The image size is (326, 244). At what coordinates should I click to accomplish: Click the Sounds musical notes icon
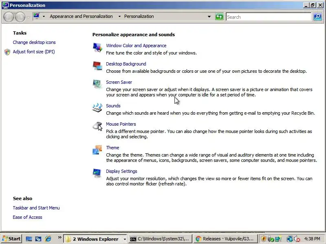97,108
